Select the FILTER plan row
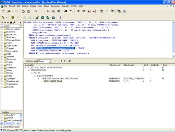The height and width of the screenshot is (132, 175). tap(37, 73)
